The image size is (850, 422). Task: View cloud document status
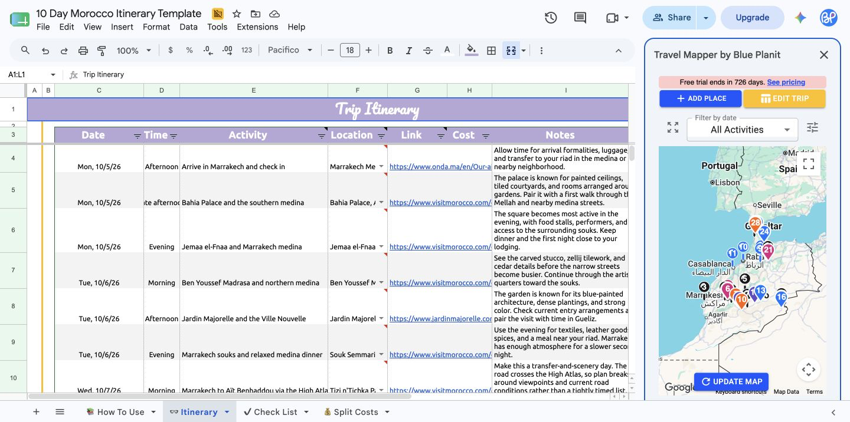click(274, 14)
